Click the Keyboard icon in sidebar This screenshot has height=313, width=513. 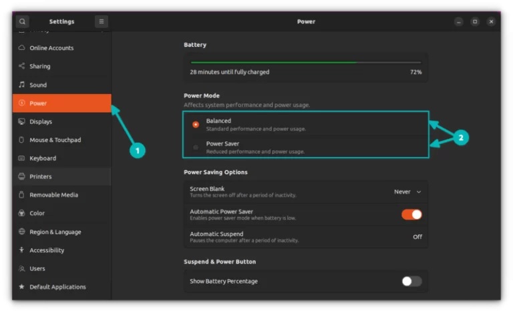coord(21,158)
